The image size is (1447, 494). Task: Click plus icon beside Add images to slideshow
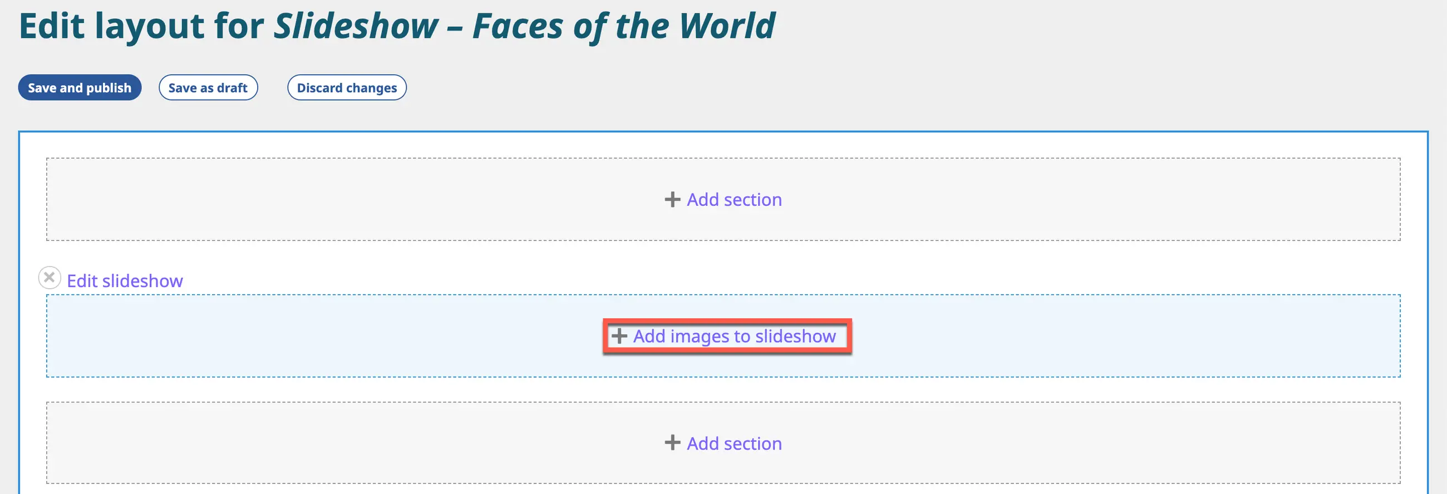pyautogui.click(x=619, y=335)
